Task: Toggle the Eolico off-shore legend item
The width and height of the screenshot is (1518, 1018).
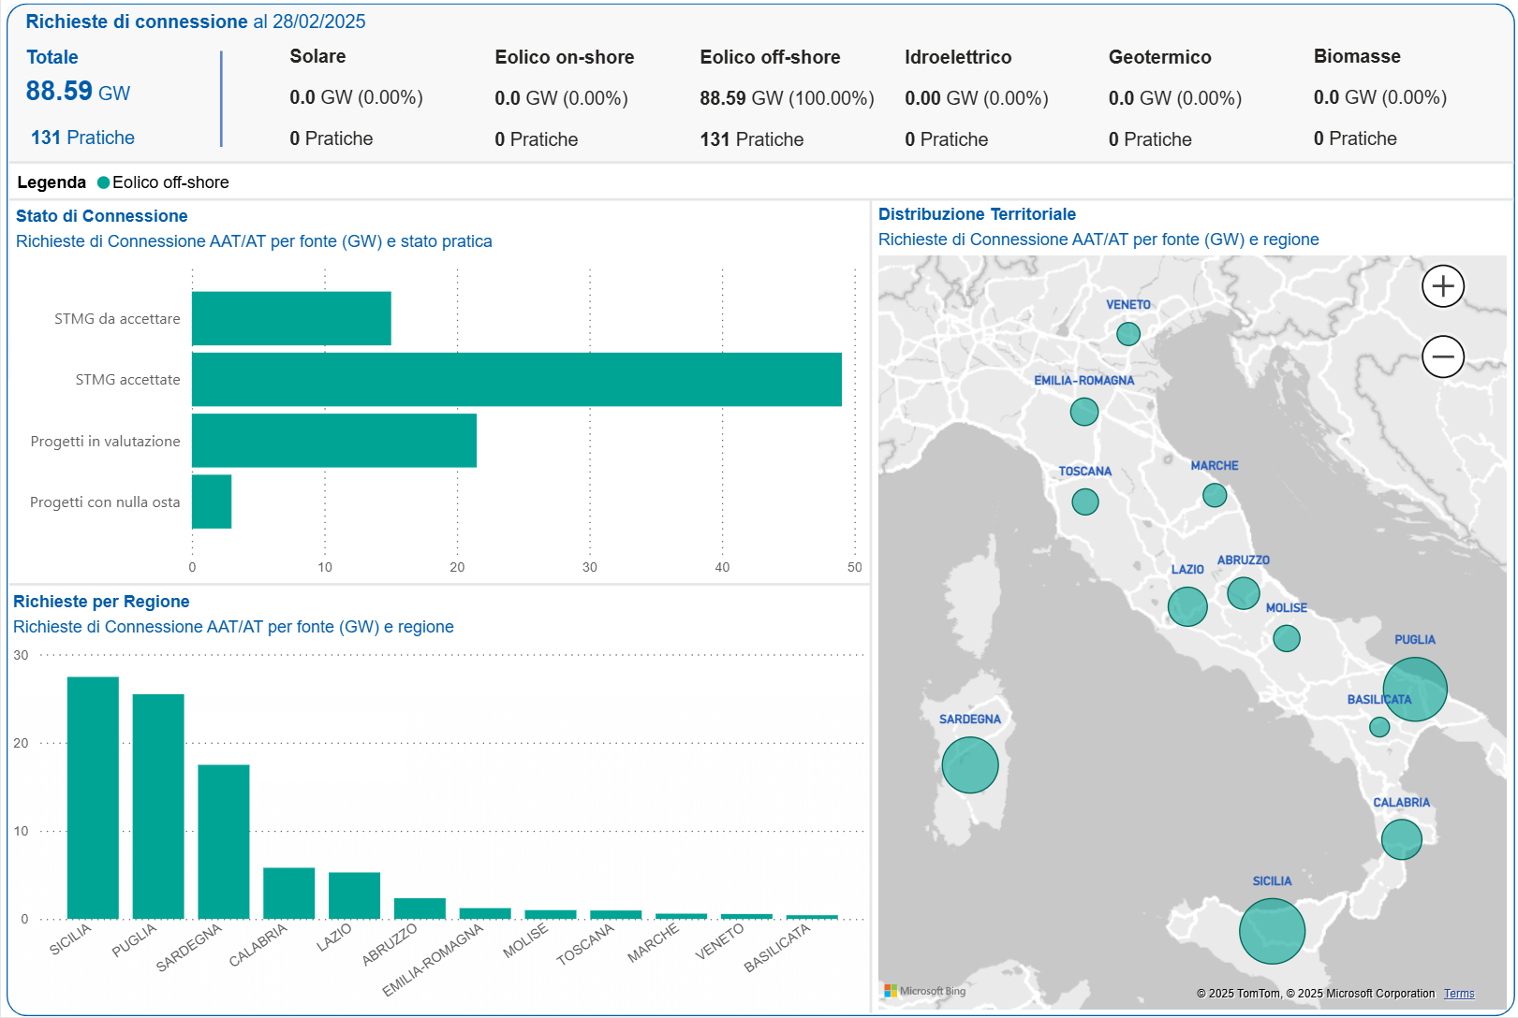Action: 164,182
